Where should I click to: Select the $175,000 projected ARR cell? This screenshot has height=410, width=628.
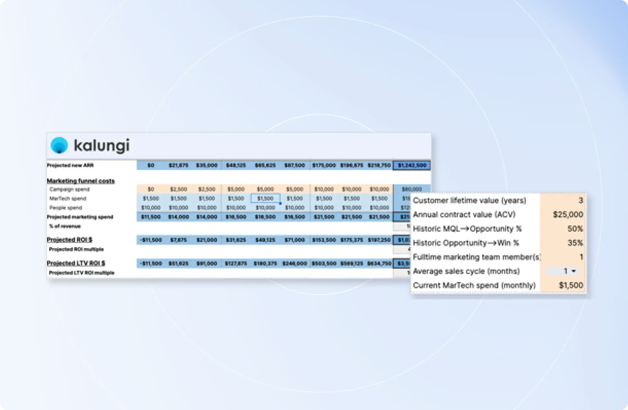pyautogui.click(x=324, y=165)
